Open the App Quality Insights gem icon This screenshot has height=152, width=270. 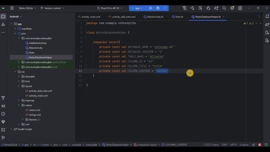pyautogui.click(x=3, y=122)
